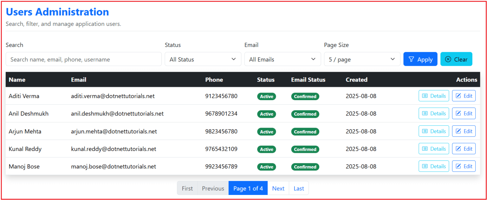Expand the Page Size selector

(x=362, y=59)
